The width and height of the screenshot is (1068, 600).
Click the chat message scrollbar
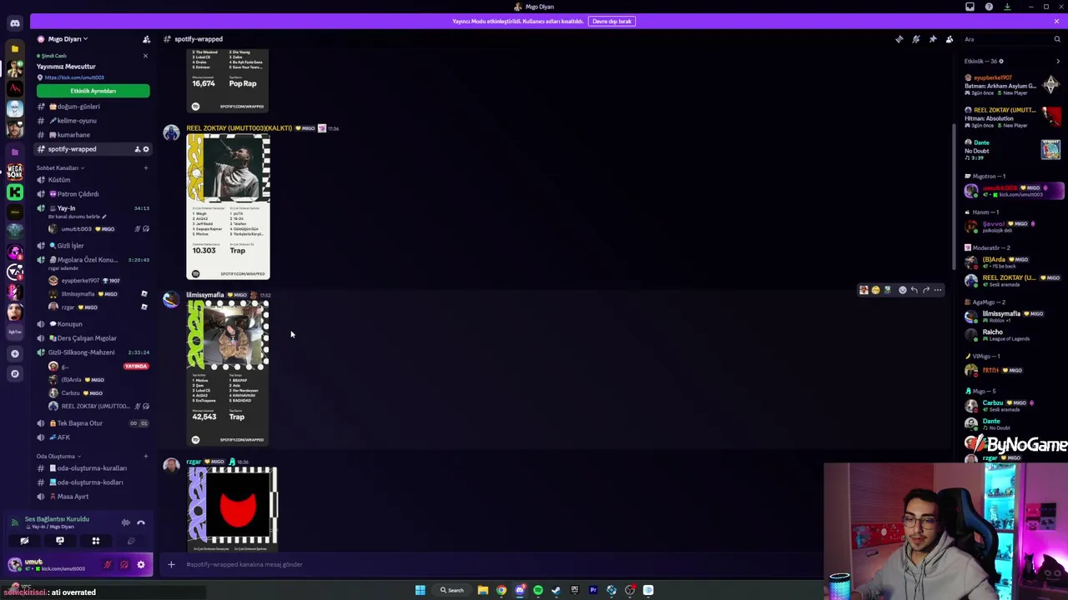click(955, 196)
